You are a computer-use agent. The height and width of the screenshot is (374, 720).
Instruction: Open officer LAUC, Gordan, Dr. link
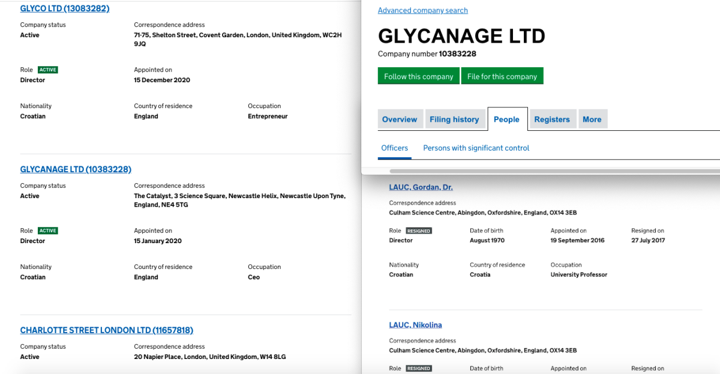click(x=421, y=187)
